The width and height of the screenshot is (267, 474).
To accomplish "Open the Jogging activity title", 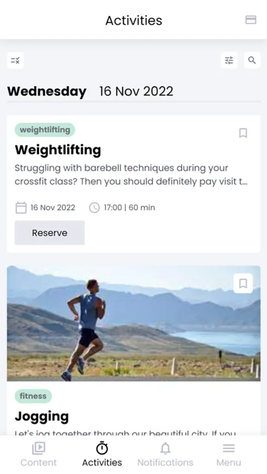I will pyautogui.click(x=42, y=417).
